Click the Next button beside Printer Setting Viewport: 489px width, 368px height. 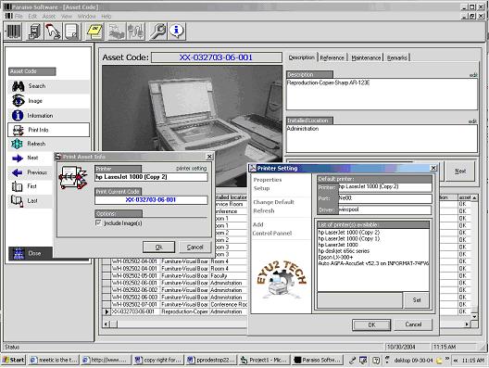pyautogui.click(x=460, y=171)
